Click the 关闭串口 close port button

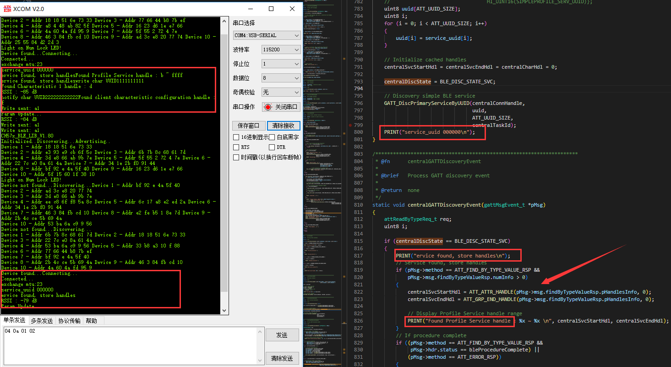281,107
